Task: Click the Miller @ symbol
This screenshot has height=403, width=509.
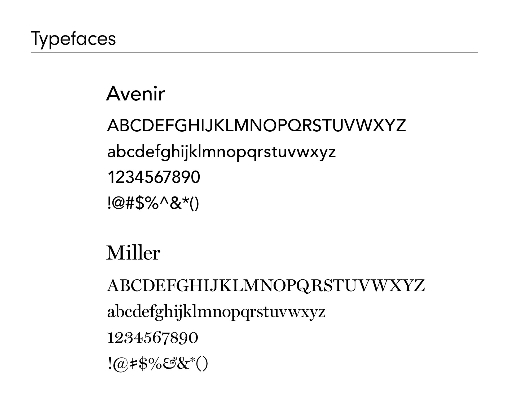Action: [x=120, y=364]
